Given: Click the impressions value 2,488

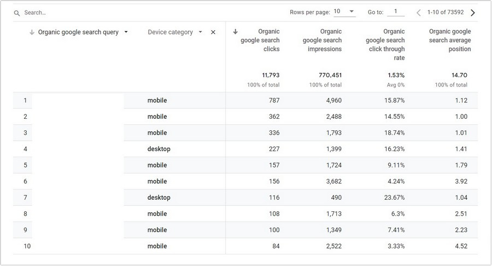Looking at the screenshot, I should 334,117.
